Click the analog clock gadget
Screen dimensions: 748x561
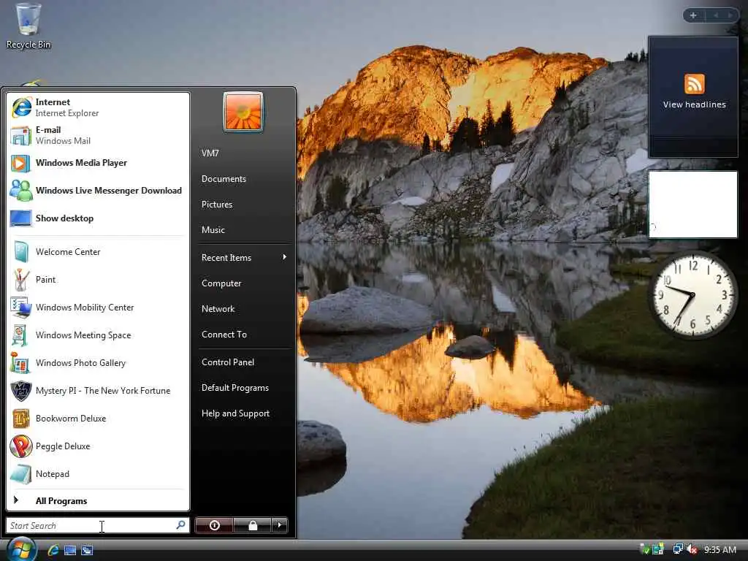coord(692,296)
